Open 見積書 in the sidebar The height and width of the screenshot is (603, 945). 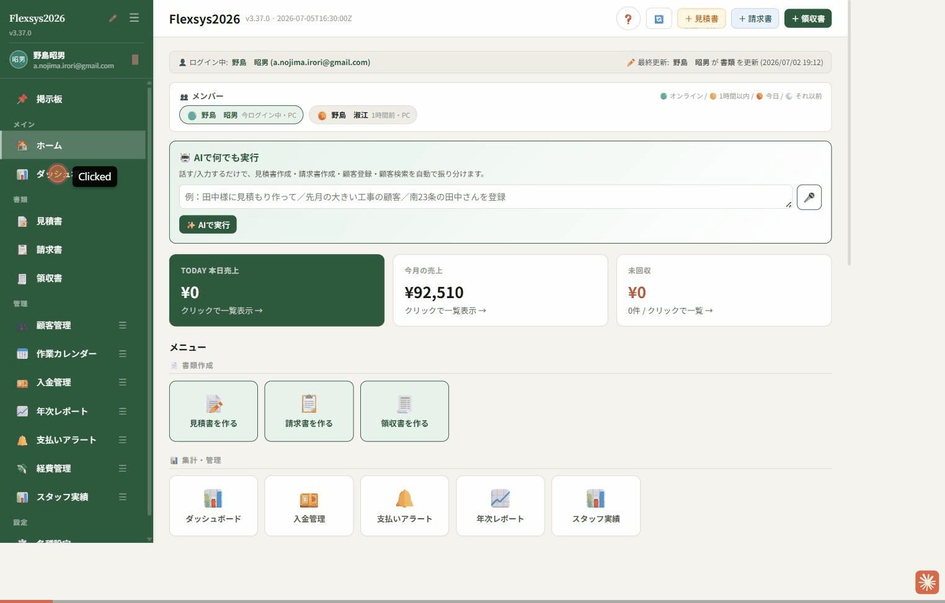(73, 221)
